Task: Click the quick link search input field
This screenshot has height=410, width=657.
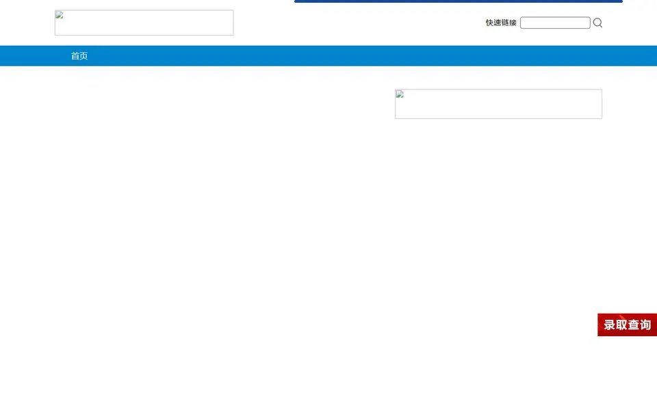Action: 555,23
